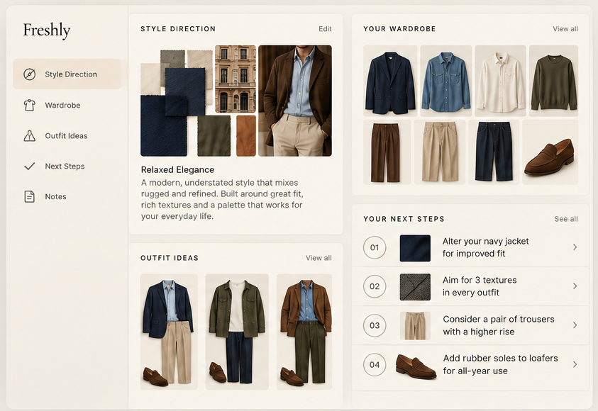
Task: Click the Next Steps checkmark icon
Action: [29, 166]
